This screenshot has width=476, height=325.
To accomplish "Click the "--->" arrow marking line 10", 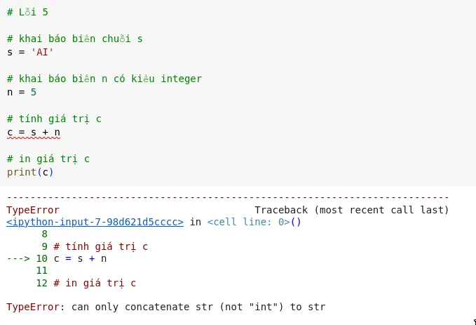I will click(18, 258).
